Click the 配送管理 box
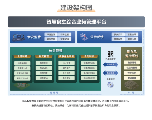This screenshot has height=120, width=152. tap(132, 78)
